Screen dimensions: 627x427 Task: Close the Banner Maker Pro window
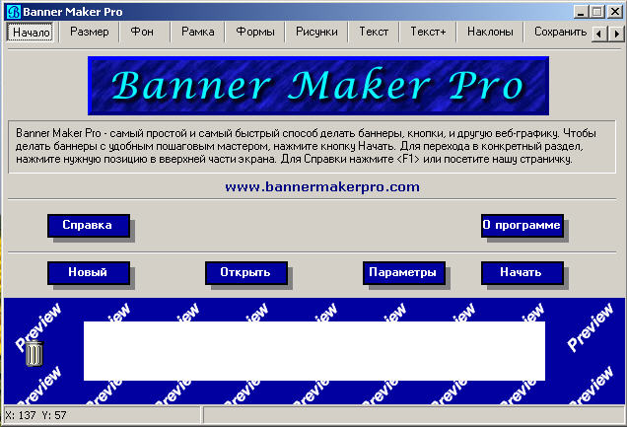pos(615,12)
